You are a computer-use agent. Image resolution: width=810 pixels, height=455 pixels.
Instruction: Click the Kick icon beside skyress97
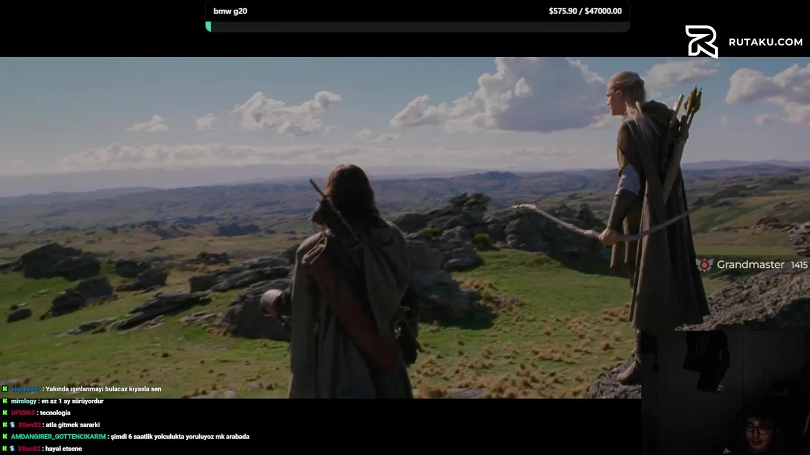tap(5, 389)
